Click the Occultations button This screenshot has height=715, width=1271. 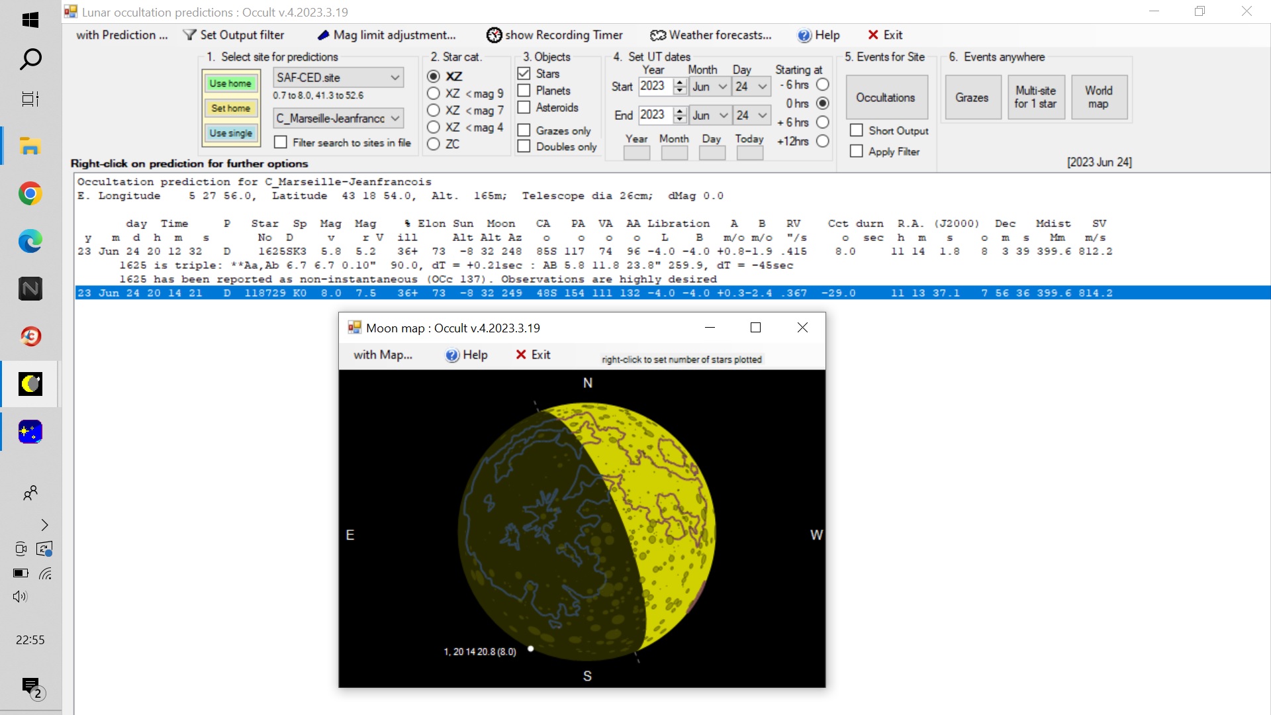[x=885, y=97]
